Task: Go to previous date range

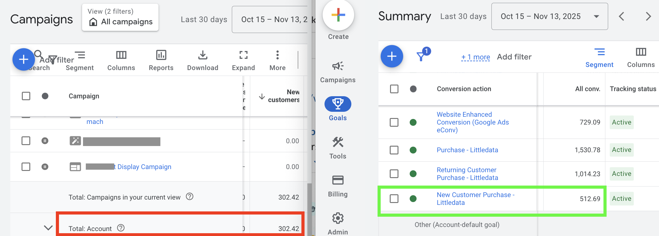Action: pyautogui.click(x=621, y=16)
